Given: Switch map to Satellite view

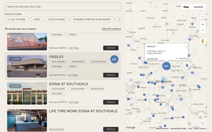Looking at the screenshot, I should [198, 7].
